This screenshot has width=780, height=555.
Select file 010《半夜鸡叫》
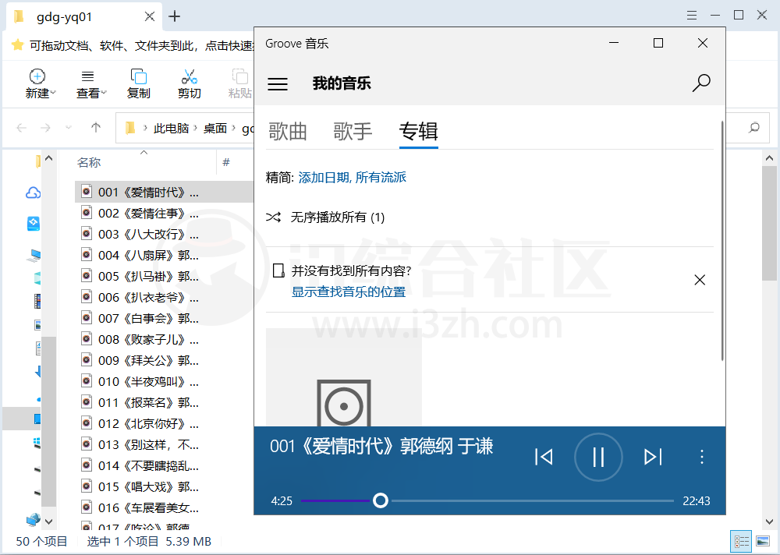[148, 381]
